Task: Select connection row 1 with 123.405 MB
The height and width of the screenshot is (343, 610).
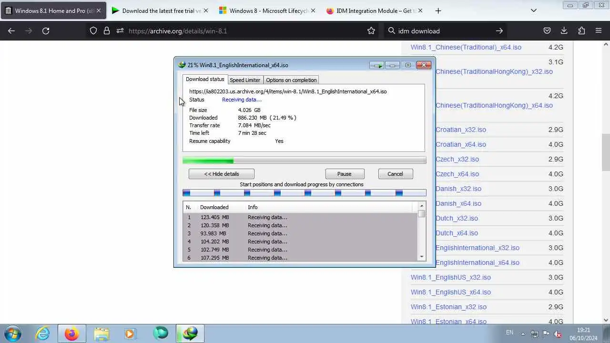Action: tap(300, 217)
